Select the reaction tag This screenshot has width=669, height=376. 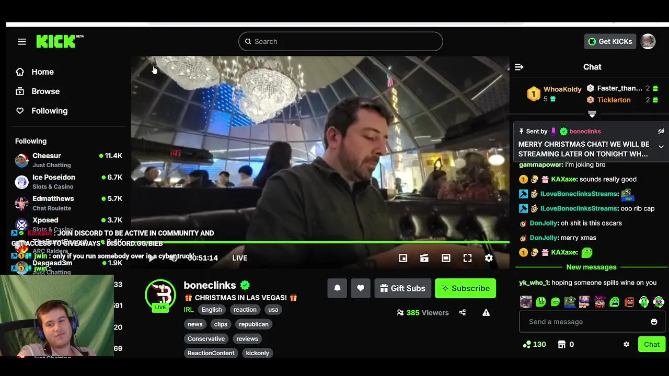click(x=245, y=310)
